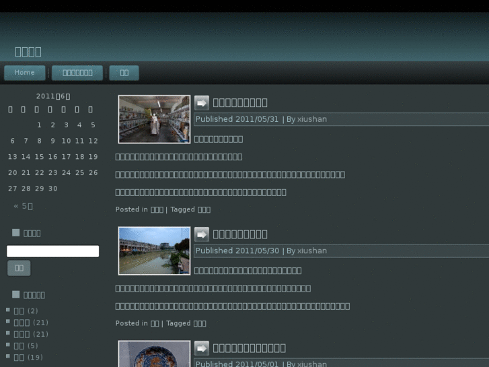Click 'Published 2011/05/01' date text

click(237, 364)
